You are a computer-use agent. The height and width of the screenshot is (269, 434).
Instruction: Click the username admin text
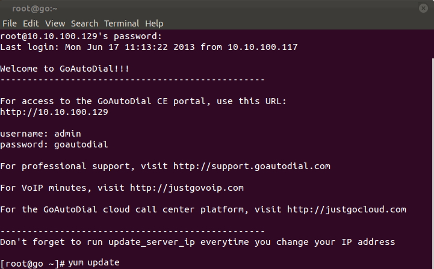tap(40, 134)
